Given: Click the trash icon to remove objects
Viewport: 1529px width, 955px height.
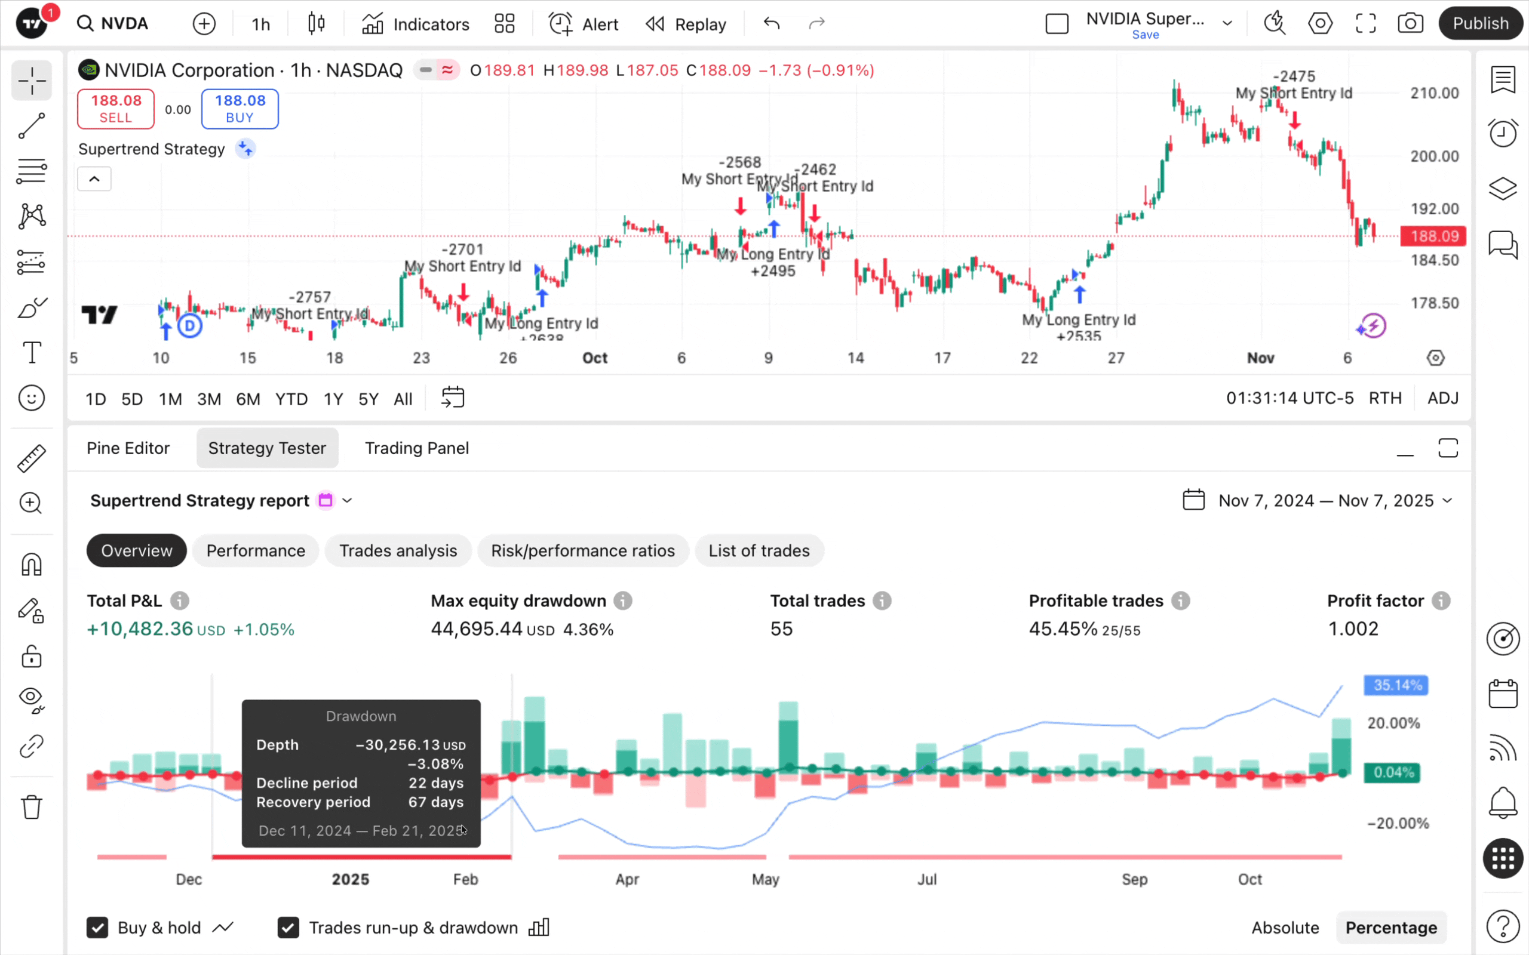Looking at the screenshot, I should point(31,806).
